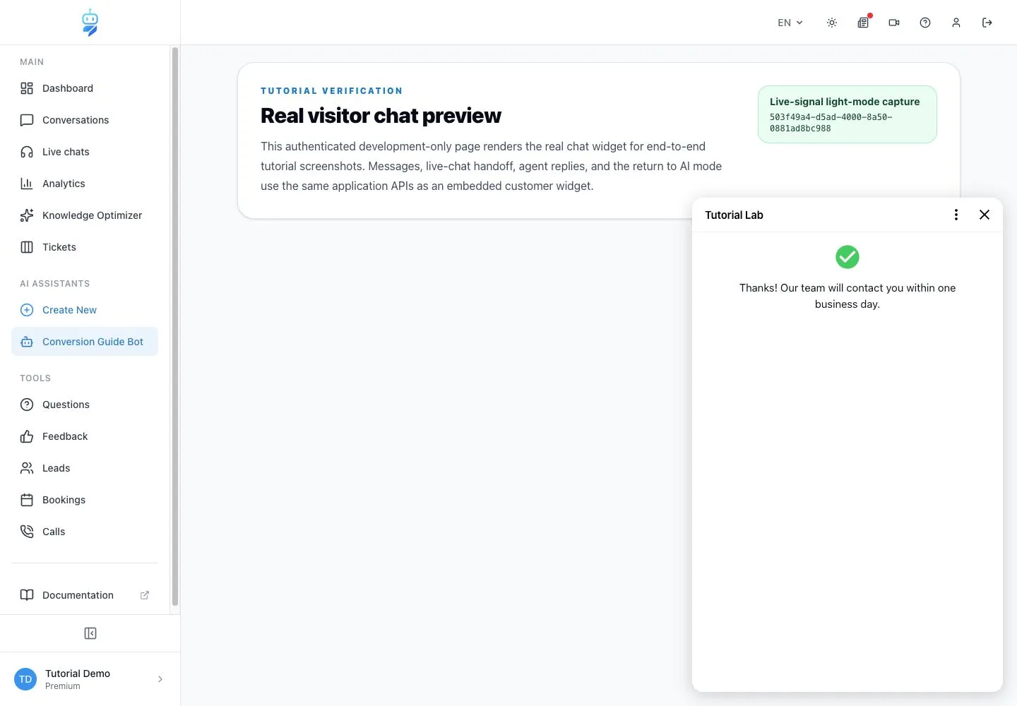
Task: Open the Feedback tool
Action: [85, 436]
